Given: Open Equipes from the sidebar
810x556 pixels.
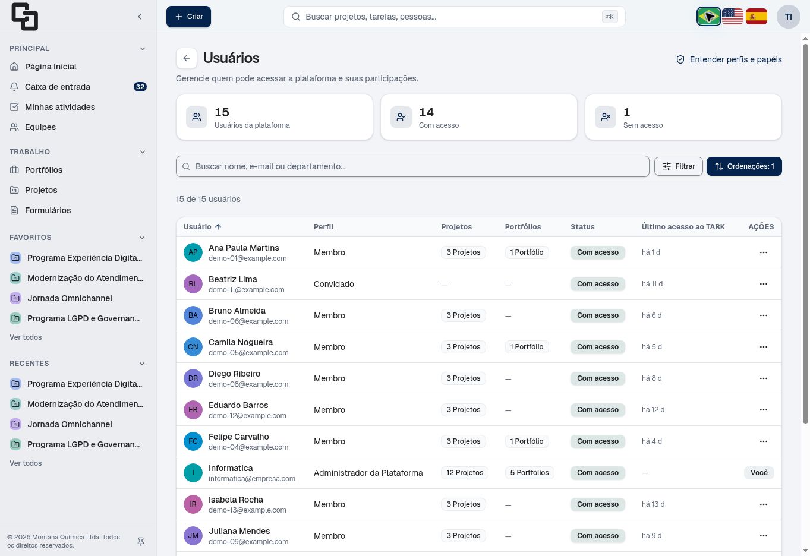Looking at the screenshot, I should click(x=78, y=127).
